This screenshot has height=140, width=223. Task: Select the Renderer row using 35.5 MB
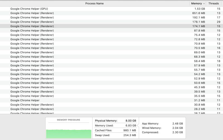pyautogui.click(x=111, y=96)
